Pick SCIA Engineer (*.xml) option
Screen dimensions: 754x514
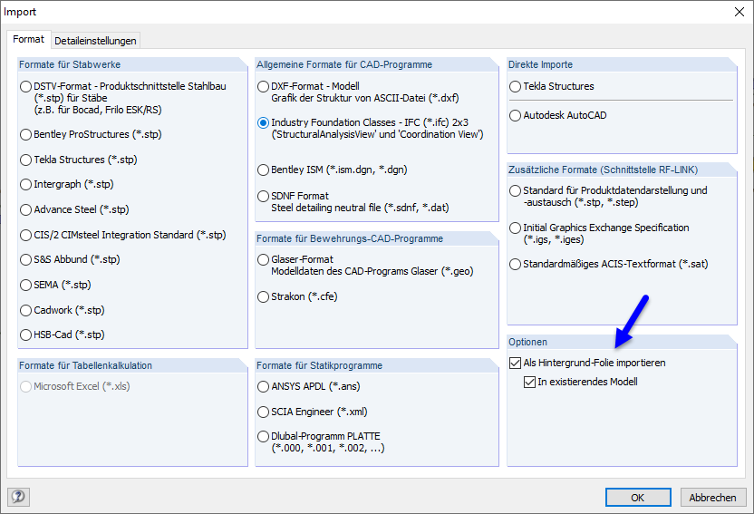click(x=264, y=412)
